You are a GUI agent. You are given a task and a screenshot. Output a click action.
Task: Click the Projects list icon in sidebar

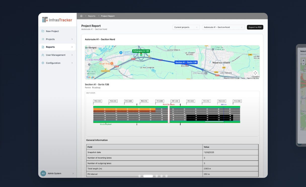click(43, 39)
